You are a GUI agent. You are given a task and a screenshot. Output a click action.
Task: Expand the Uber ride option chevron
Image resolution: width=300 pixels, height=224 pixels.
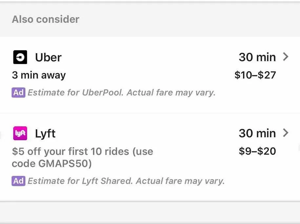(x=286, y=57)
